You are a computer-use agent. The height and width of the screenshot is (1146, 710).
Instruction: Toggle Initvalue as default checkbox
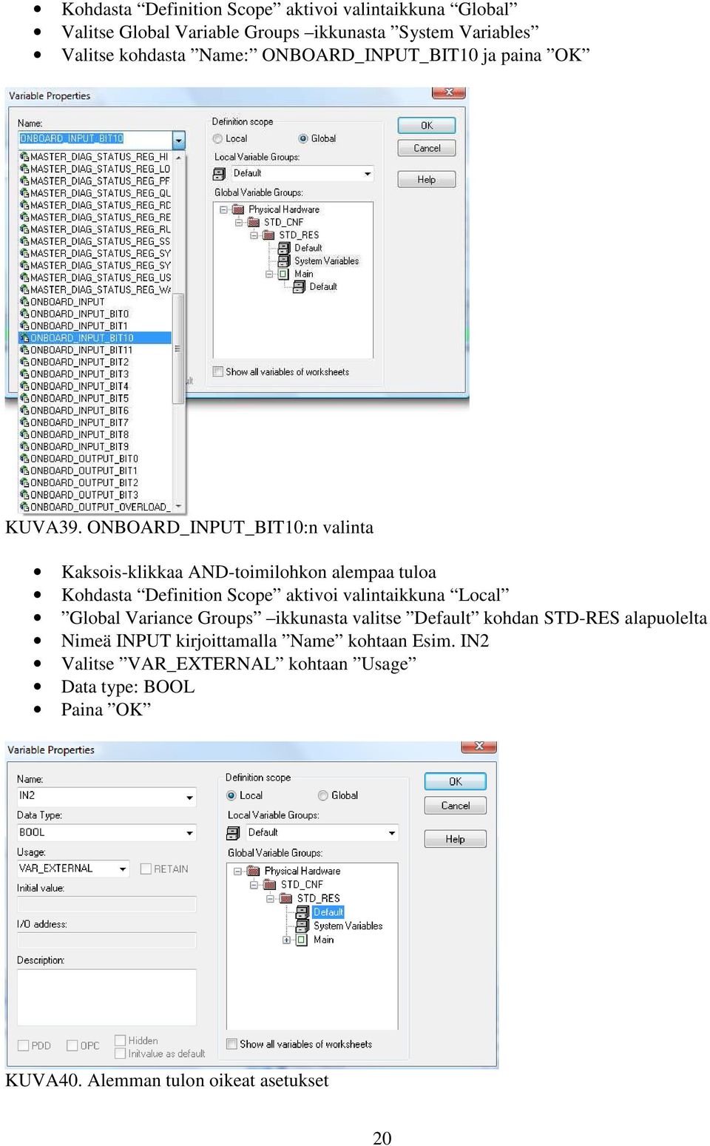[120, 1054]
